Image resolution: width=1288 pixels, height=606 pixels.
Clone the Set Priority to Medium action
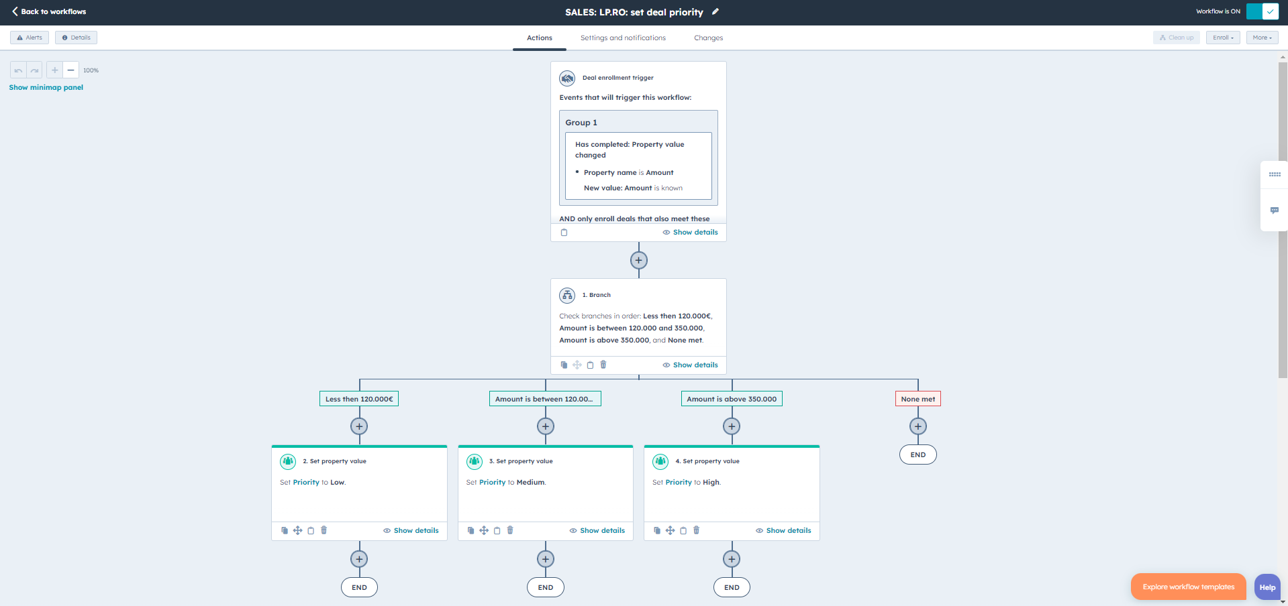(470, 530)
